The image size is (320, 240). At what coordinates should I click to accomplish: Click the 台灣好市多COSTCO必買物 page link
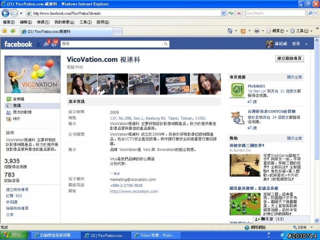tap(271, 111)
